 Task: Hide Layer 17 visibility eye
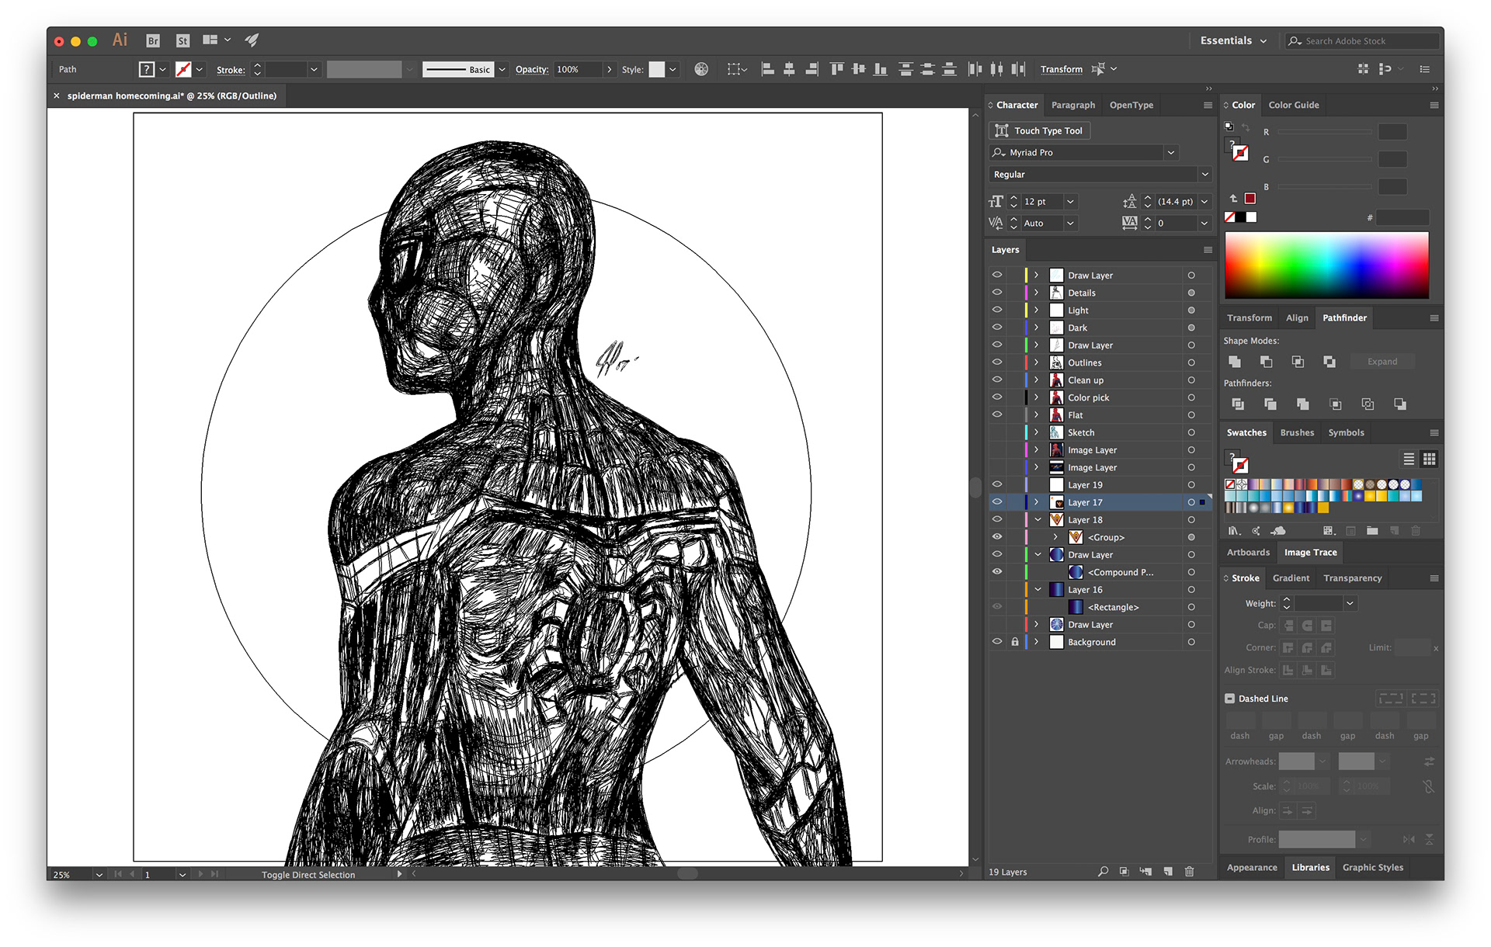[x=997, y=502]
